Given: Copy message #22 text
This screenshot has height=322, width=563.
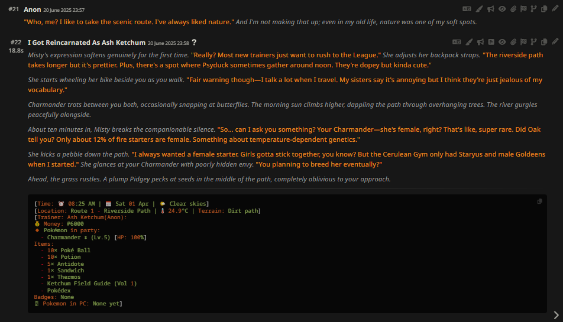Looking at the screenshot, I should [x=544, y=42].
